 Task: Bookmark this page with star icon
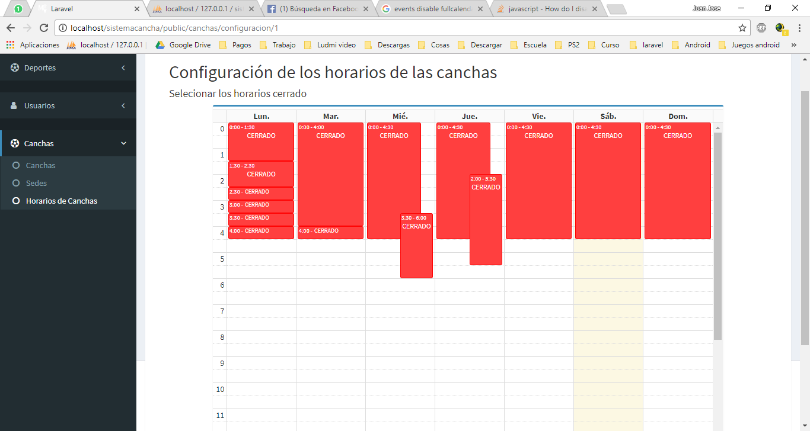742,28
